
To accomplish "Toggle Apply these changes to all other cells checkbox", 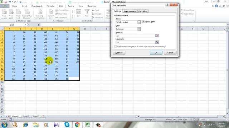I will point(115,47).
